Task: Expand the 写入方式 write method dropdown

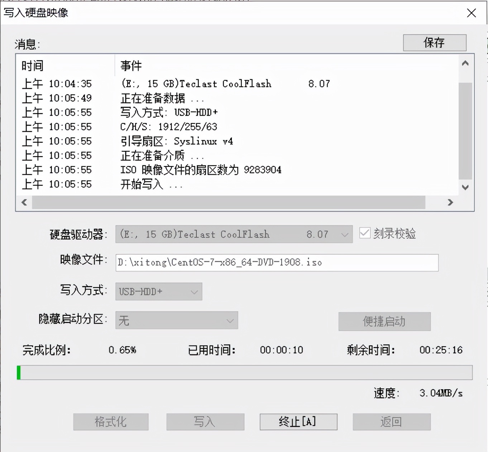Action: (194, 292)
